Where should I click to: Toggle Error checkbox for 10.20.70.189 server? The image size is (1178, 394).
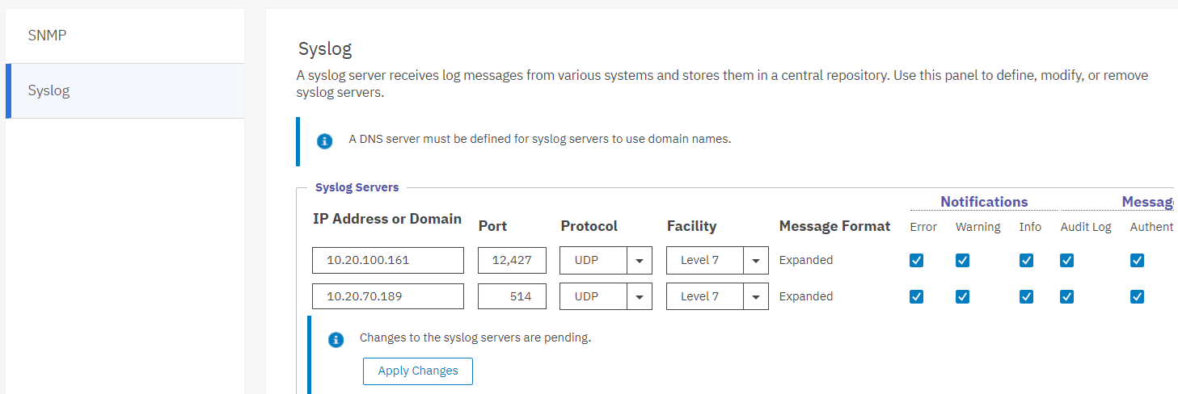(x=916, y=296)
